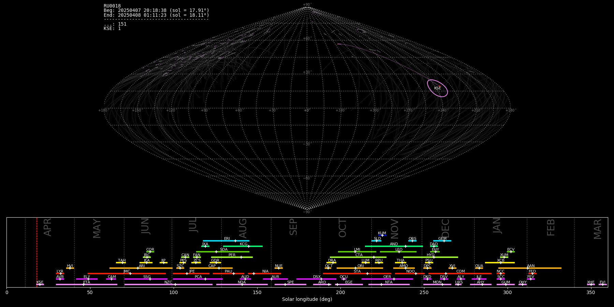
Task: Click the GEM shower label
Action: click(x=442, y=239)
